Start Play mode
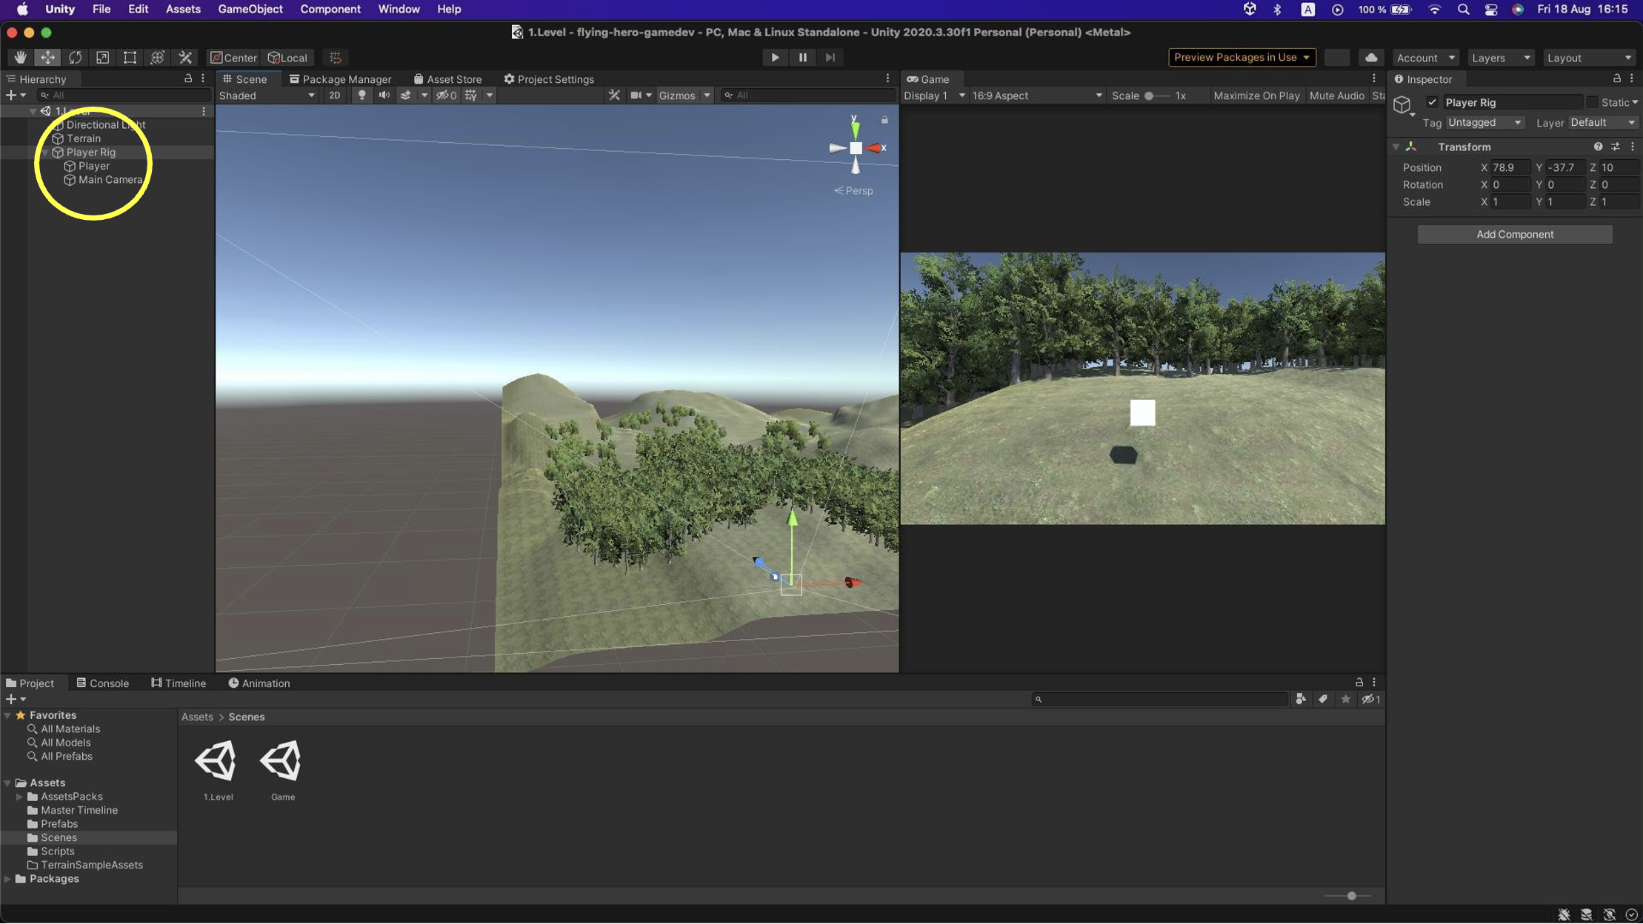Viewport: 1643px width, 924px height. (775, 57)
